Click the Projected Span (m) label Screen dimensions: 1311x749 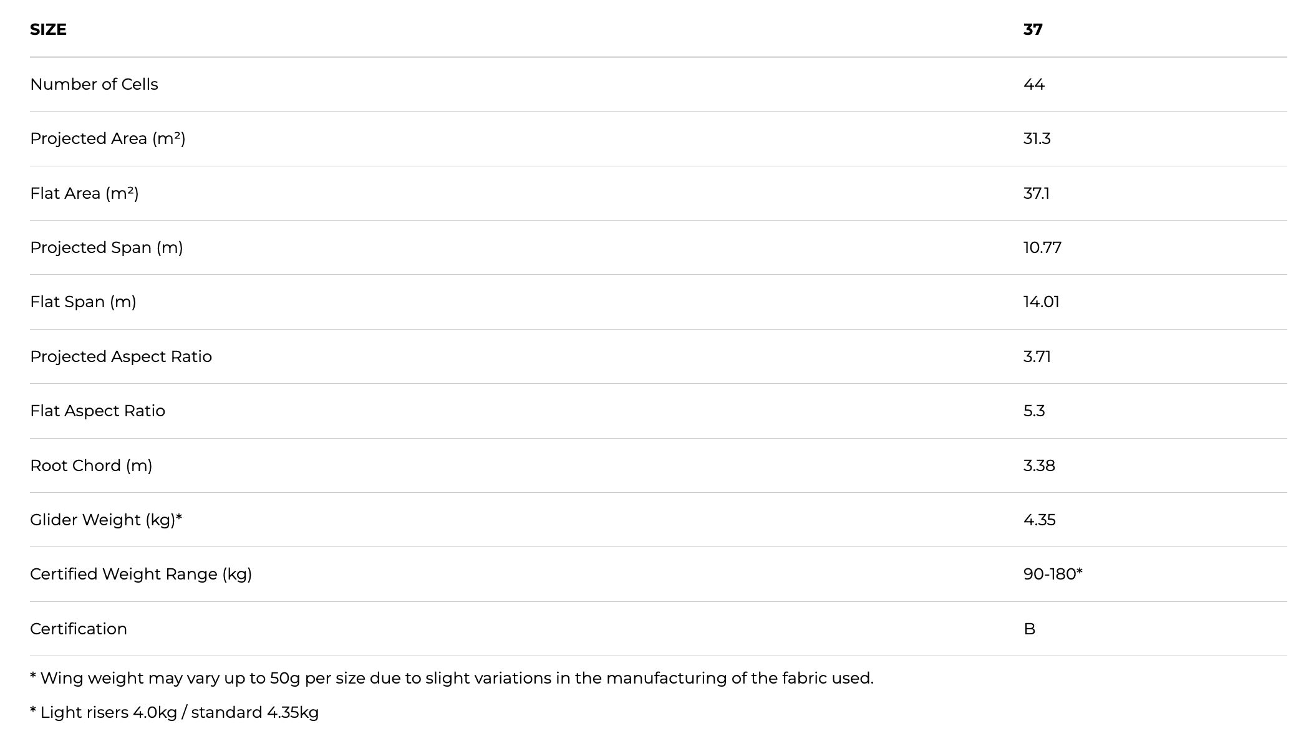(107, 247)
